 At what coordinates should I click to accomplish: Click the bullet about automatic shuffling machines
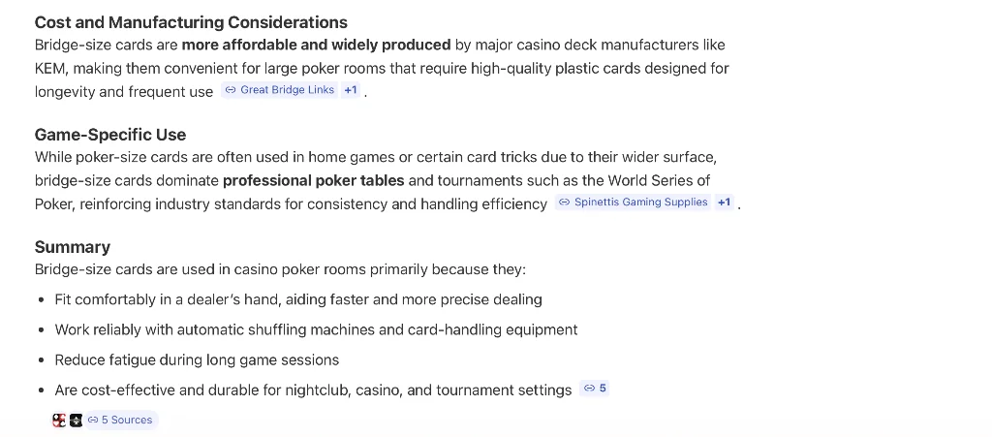click(x=317, y=329)
